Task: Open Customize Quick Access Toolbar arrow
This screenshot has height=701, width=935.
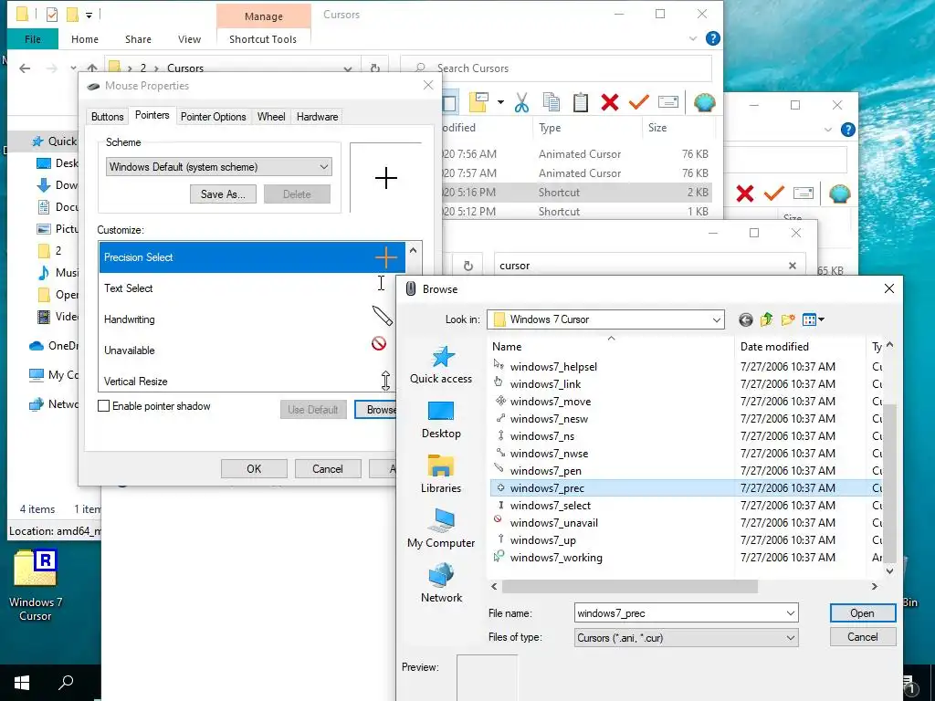Action: (x=89, y=15)
